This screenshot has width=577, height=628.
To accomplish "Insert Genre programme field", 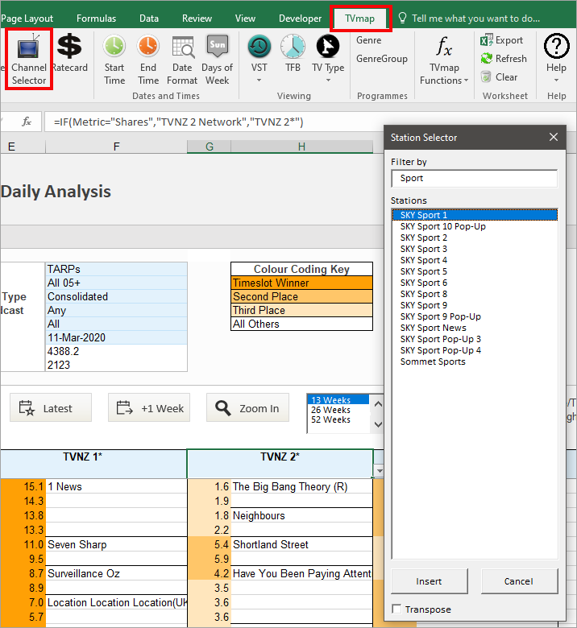I will tap(369, 40).
